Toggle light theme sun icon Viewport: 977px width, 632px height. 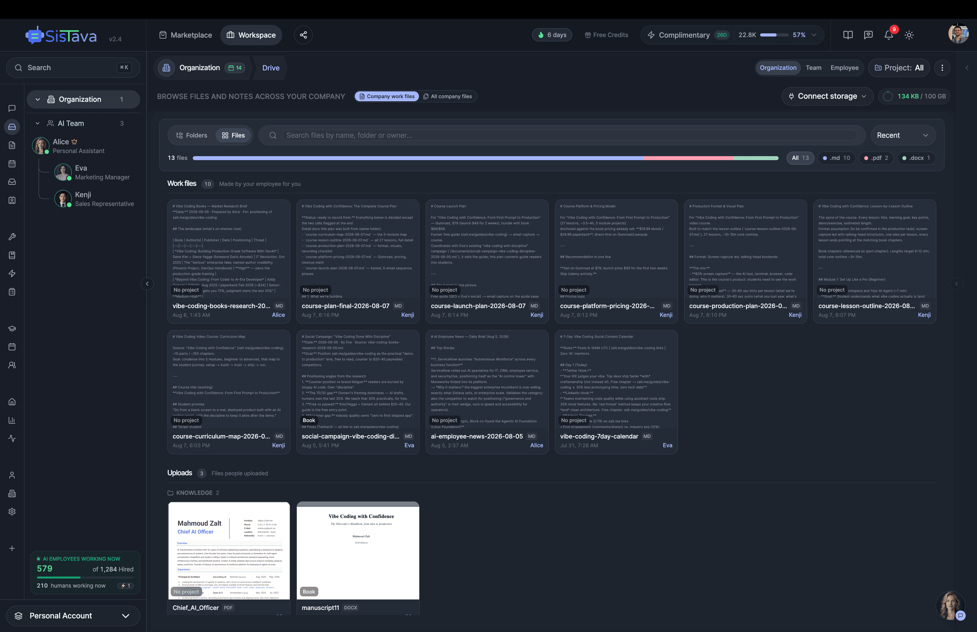pos(909,35)
